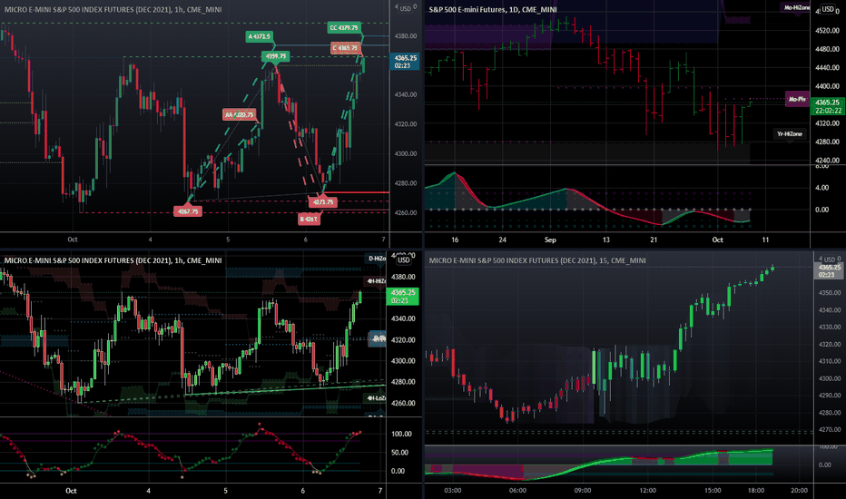Click the USD button in bottom-left 1h chart
The image size is (846, 499).
click(404, 260)
